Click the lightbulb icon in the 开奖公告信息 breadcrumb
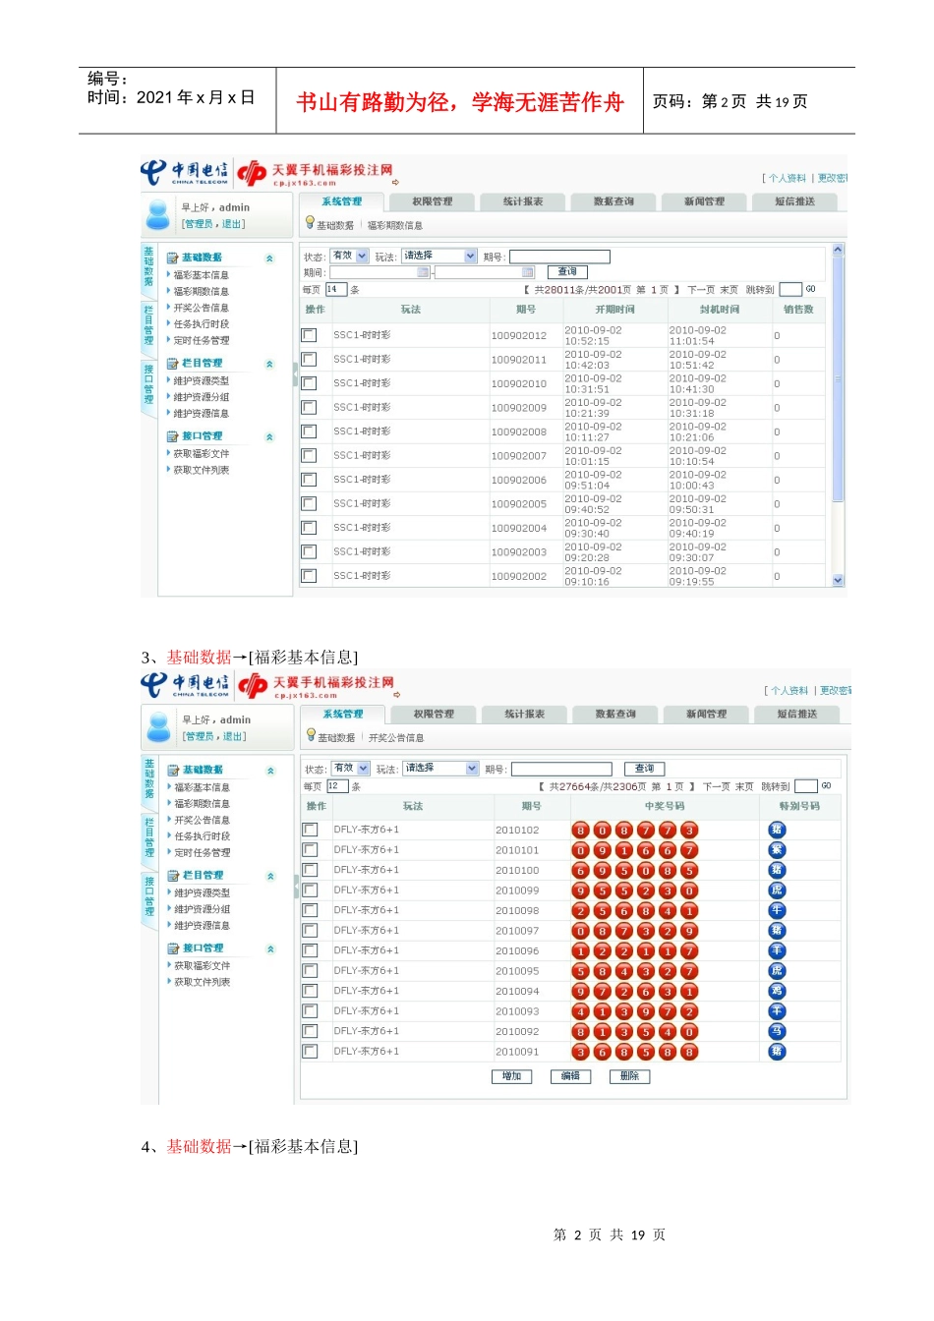Viewport: 934px width, 1321px height. (x=311, y=735)
